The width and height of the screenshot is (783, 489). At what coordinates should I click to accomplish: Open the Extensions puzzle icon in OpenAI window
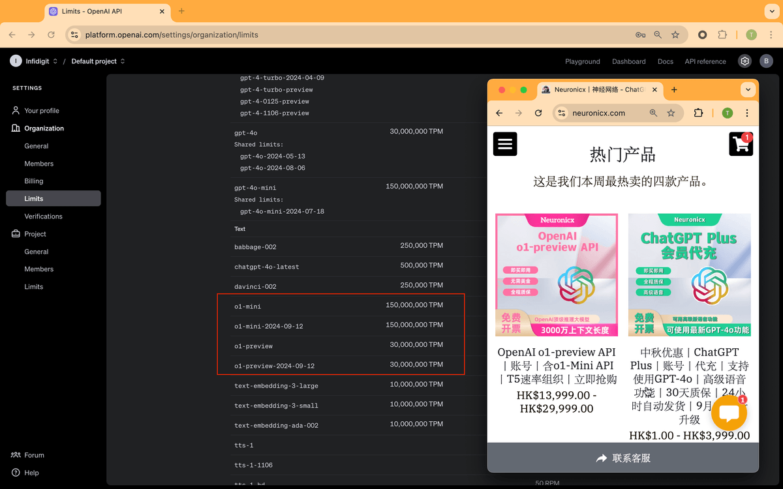click(x=722, y=35)
